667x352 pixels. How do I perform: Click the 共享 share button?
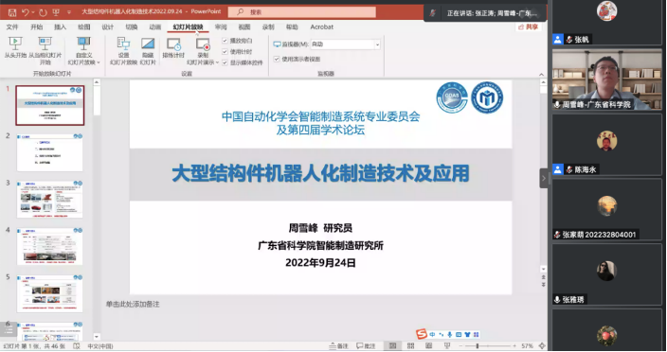pos(528,26)
